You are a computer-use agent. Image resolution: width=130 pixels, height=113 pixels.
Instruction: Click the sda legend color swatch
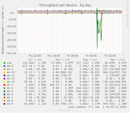4,63
